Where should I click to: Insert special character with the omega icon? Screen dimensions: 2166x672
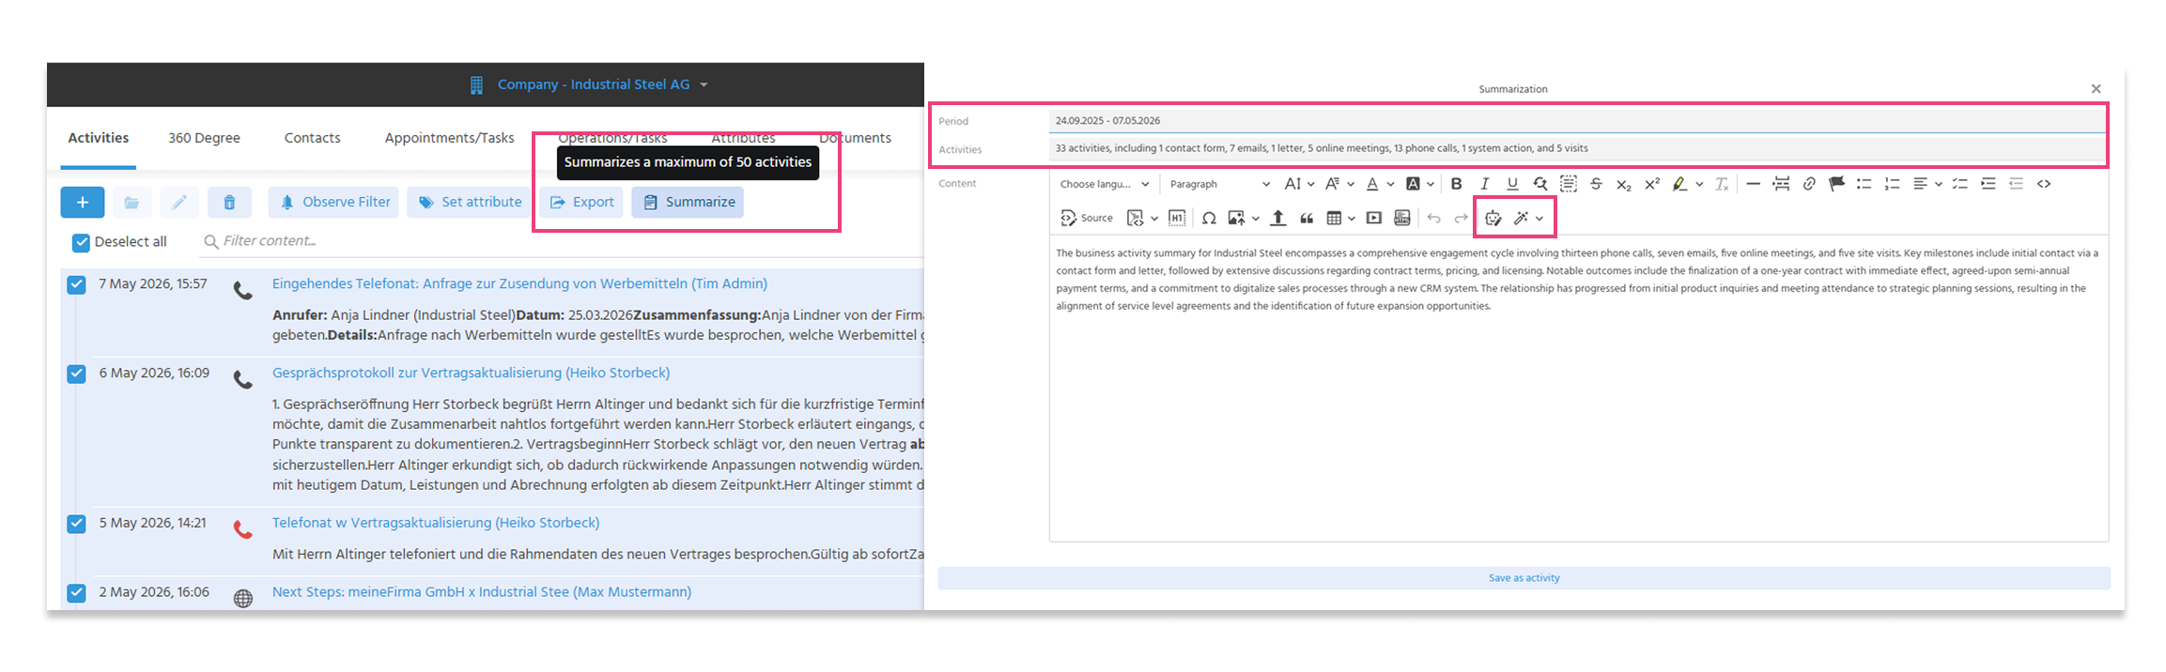(x=1209, y=218)
